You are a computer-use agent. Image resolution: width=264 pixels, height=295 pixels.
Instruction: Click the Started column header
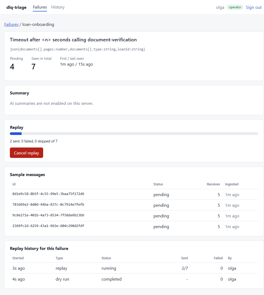pos(18,258)
